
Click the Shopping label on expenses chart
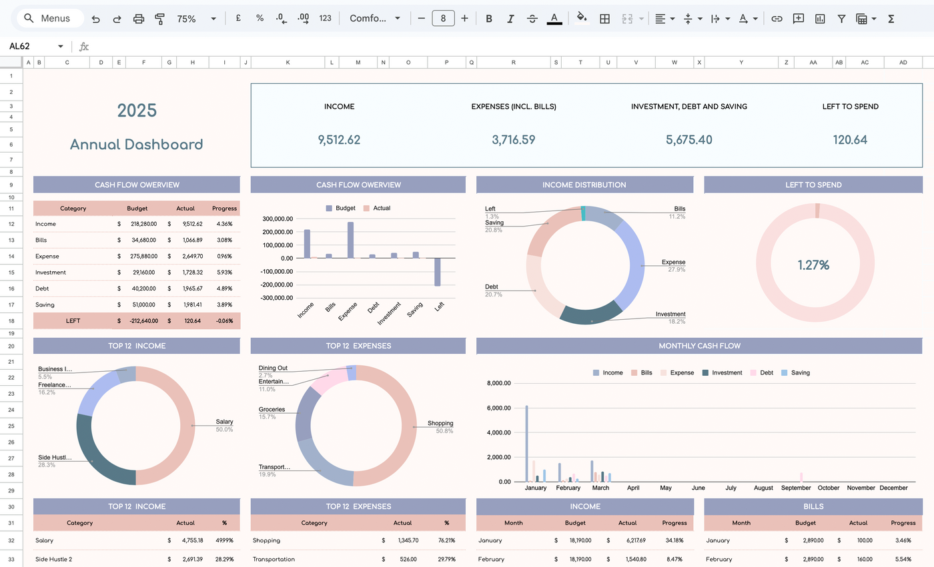pyautogui.click(x=440, y=423)
